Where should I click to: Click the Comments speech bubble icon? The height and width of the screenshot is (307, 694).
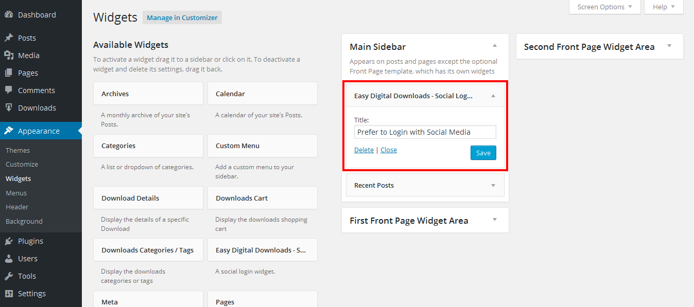9,90
